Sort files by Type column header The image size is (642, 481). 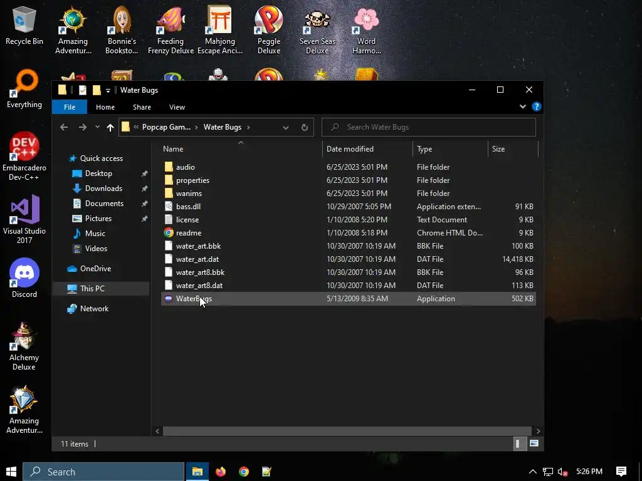coord(450,149)
